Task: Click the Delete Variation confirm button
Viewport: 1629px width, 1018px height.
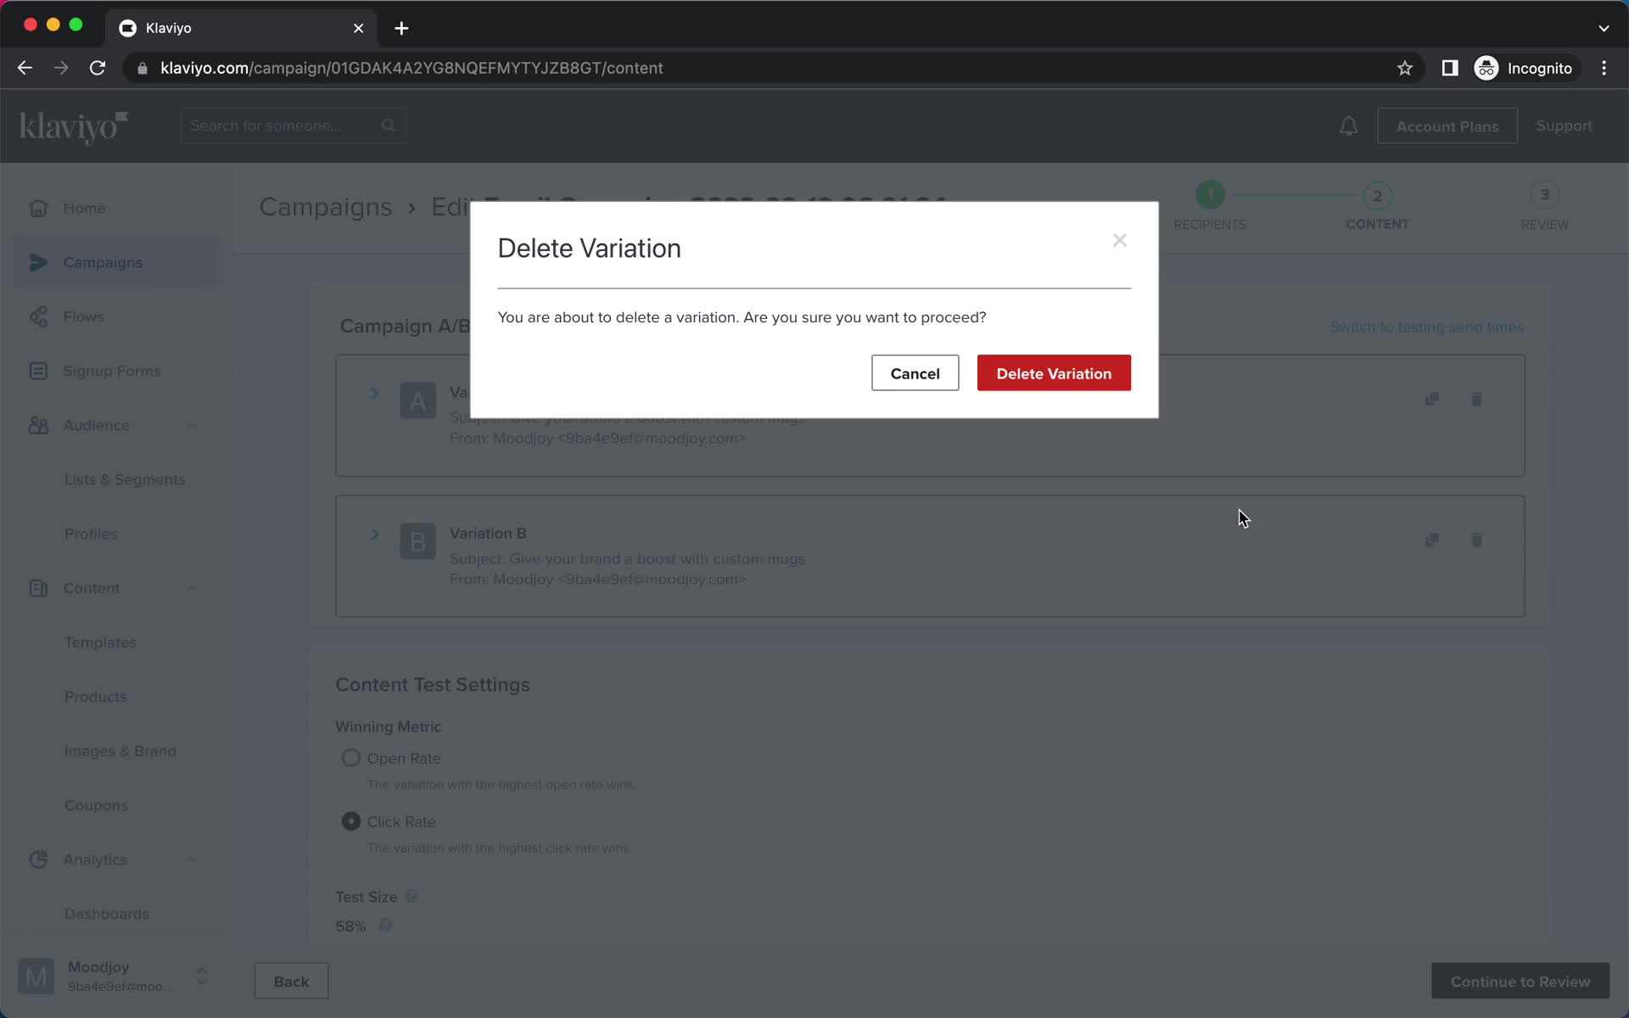Action: click(1053, 373)
